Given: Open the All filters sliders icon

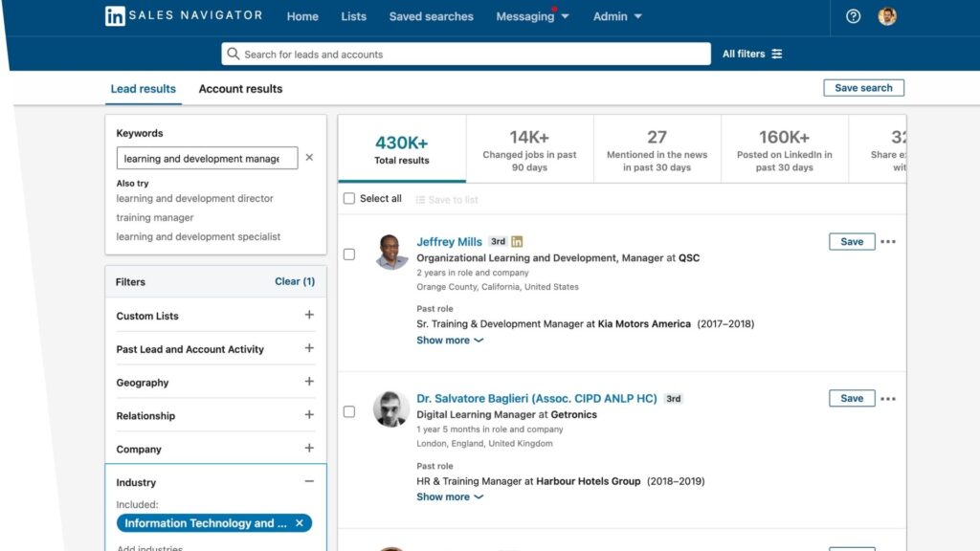Looking at the screenshot, I should tap(777, 54).
